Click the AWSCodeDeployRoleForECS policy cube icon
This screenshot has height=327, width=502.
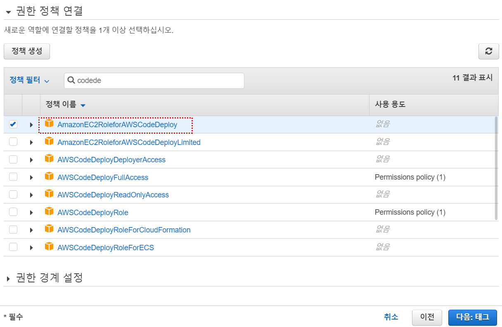coord(49,246)
